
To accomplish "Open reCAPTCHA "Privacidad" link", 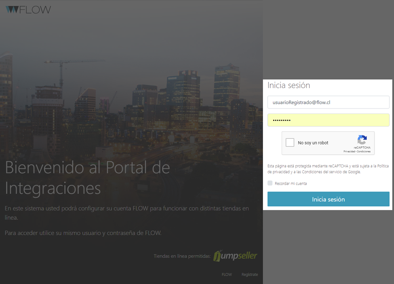I will pos(349,152).
